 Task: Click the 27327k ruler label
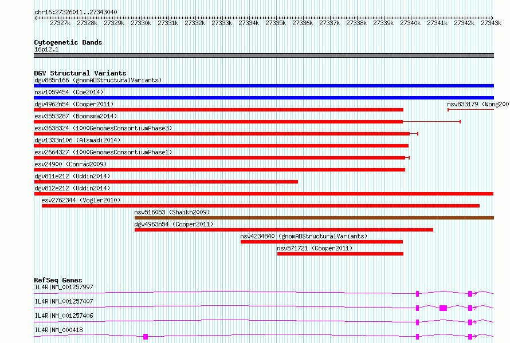click(60, 23)
